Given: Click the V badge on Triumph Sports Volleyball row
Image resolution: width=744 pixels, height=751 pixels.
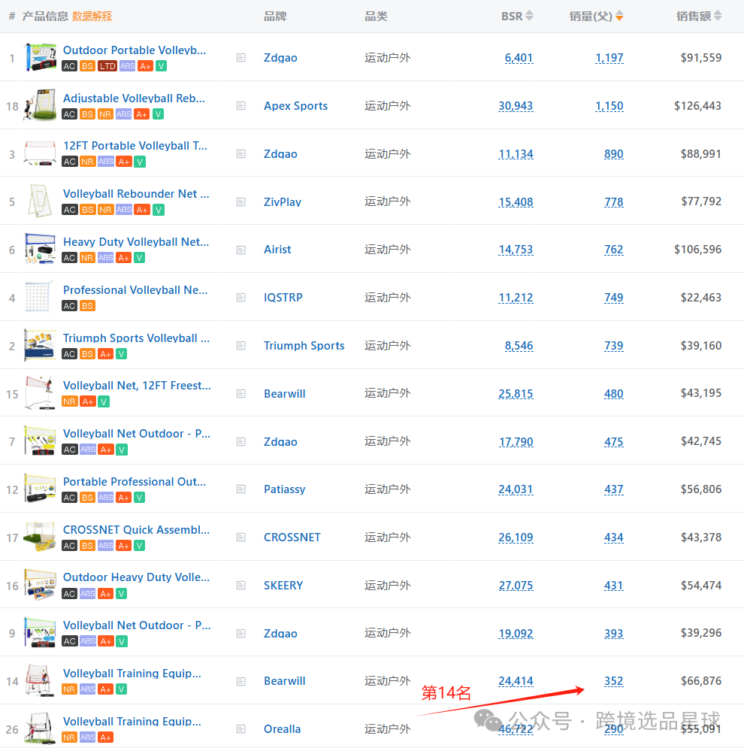Looking at the screenshot, I should click(122, 354).
